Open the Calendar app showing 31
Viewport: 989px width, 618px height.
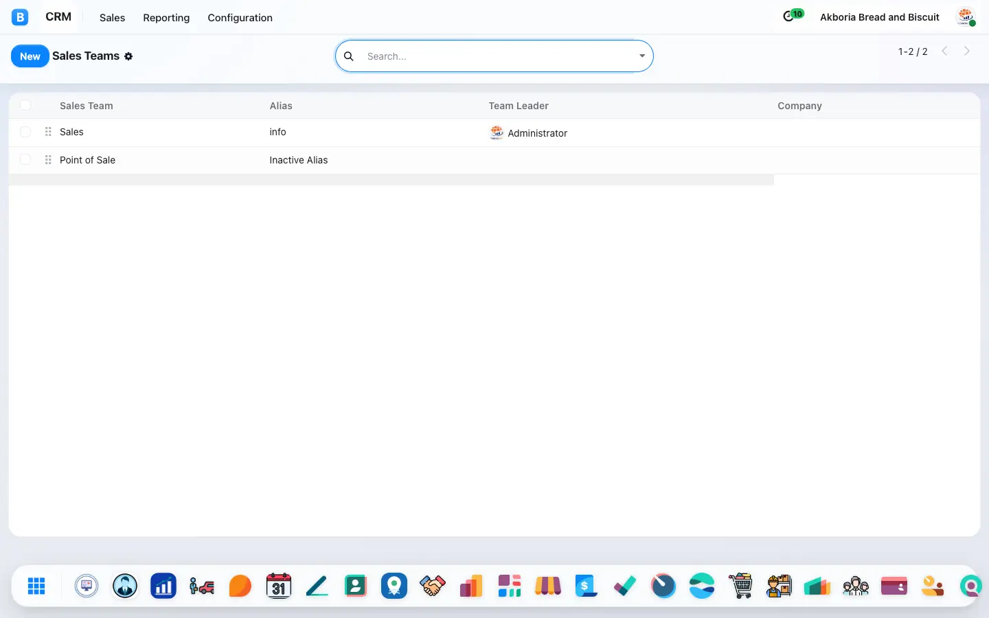pyautogui.click(x=279, y=586)
